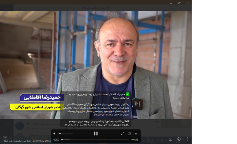Pause the playing video
This screenshot has width=237, height=144.
(96, 133)
